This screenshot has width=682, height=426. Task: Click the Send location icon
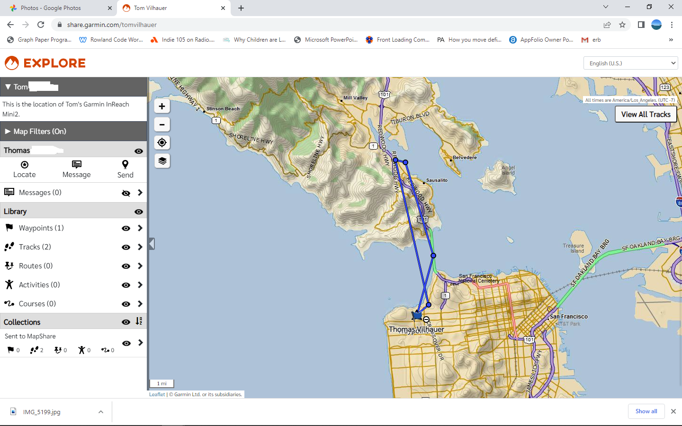tap(125, 164)
